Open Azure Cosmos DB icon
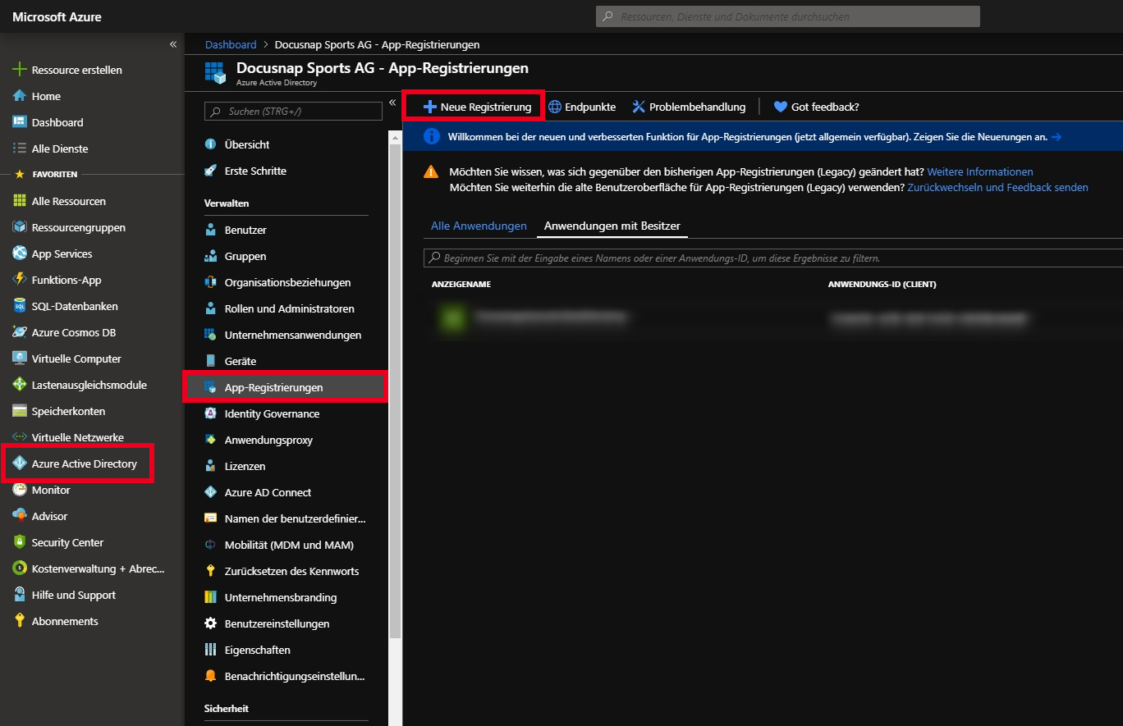This screenshot has width=1123, height=726. (20, 332)
